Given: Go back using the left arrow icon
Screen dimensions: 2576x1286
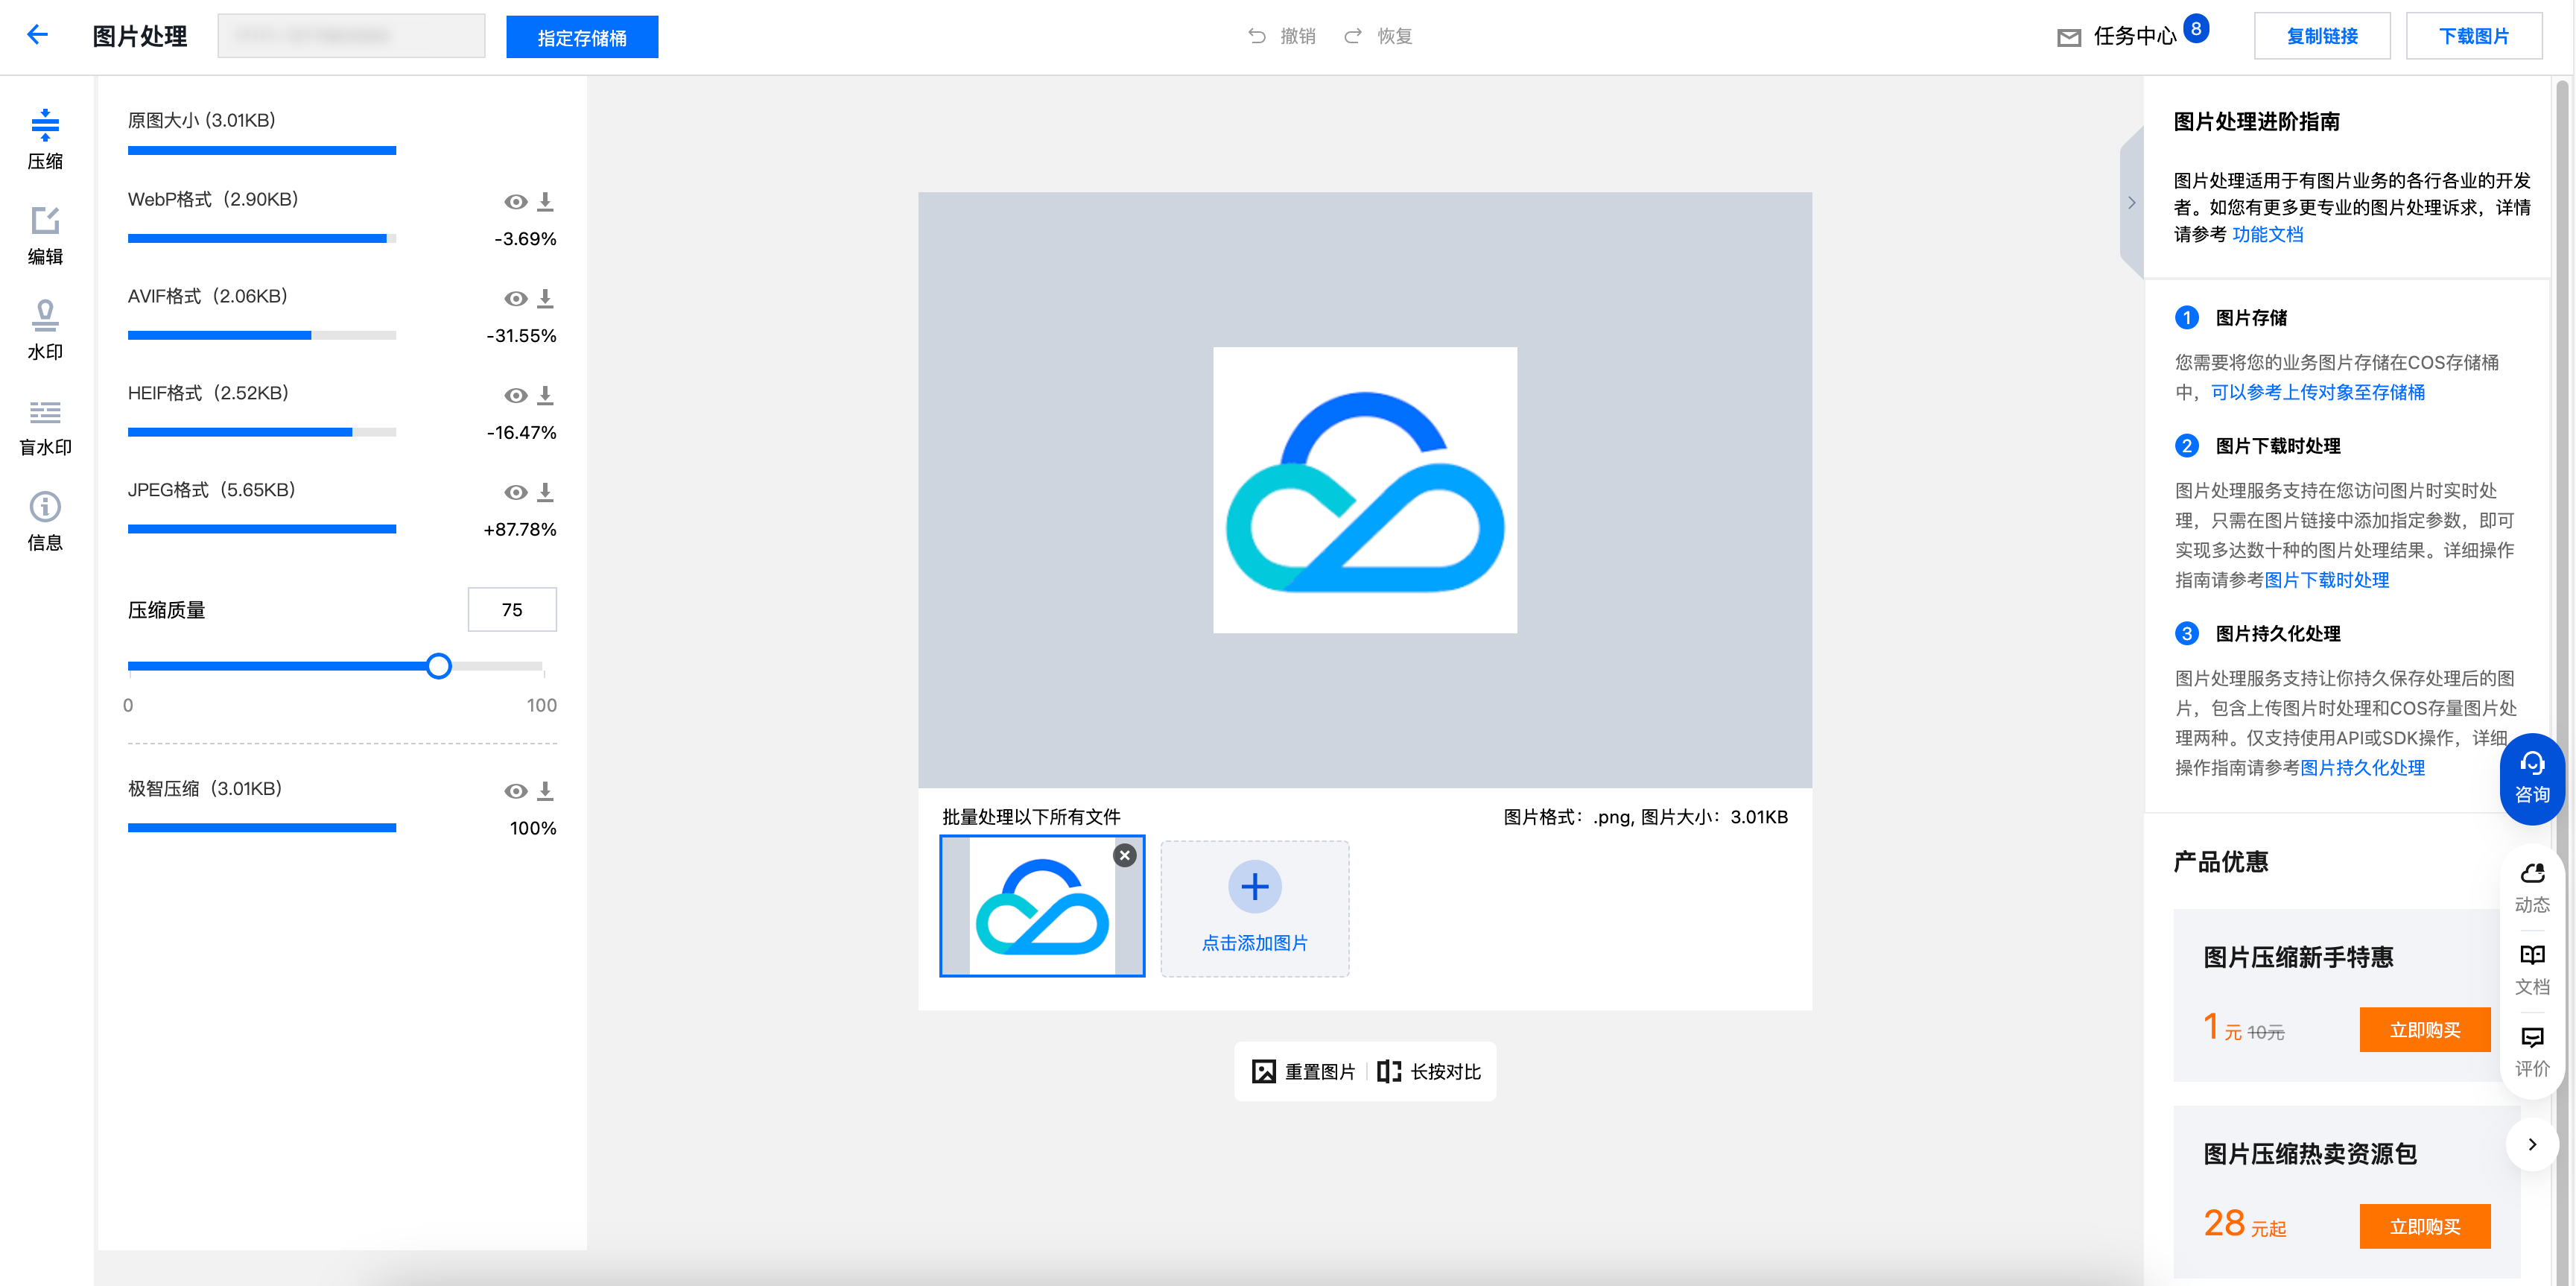Looking at the screenshot, I should click(37, 35).
